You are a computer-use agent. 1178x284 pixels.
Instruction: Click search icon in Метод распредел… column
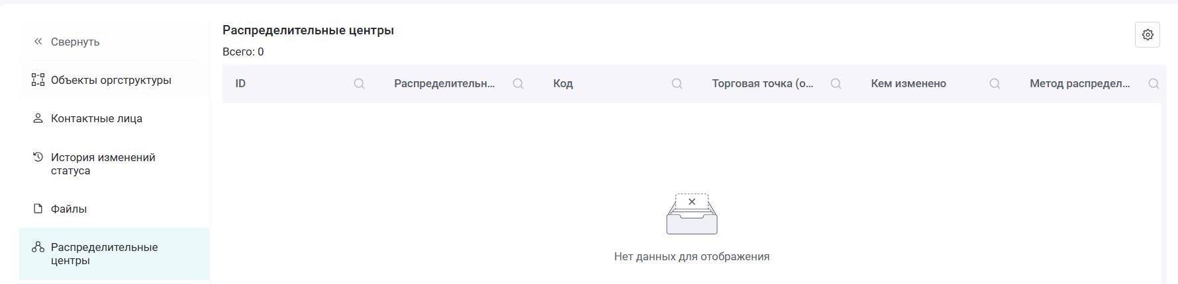tap(1153, 83)
